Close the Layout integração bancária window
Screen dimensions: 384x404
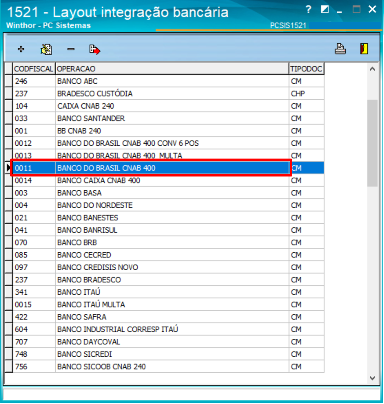point(373,9)
